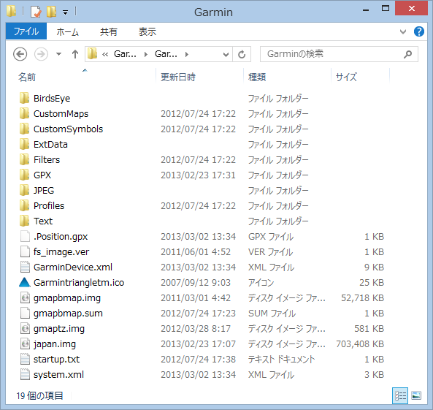433x410 pixels.
Task: Switch to the 共有 ribbon tab
Action: [109, 32]
